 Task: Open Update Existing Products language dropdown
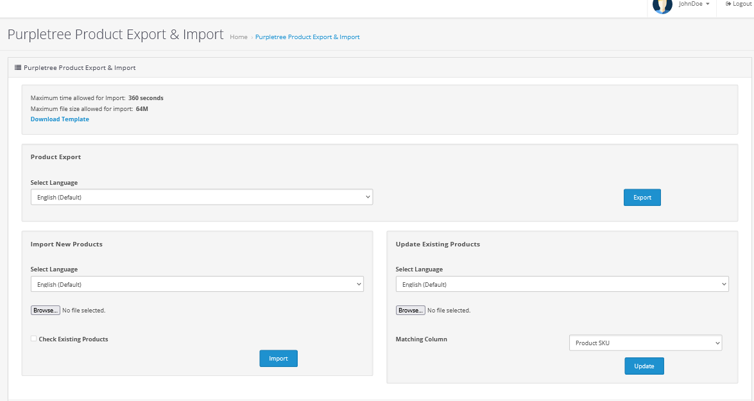pyautogui.click(x=562, y=284)
